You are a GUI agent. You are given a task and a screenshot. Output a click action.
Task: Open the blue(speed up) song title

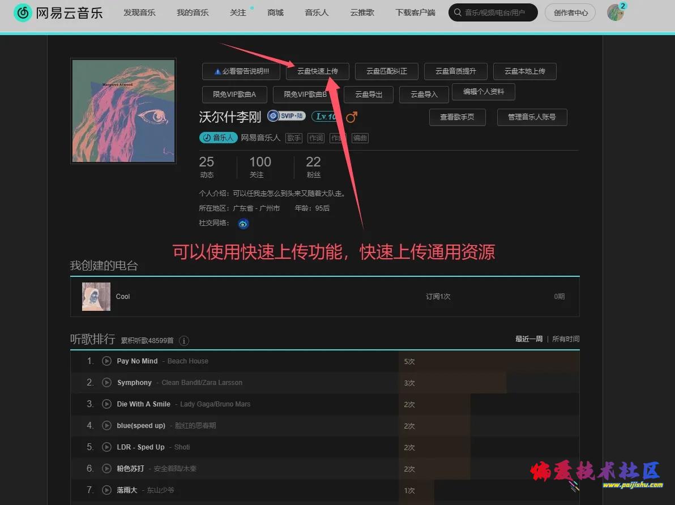(141, 426)
